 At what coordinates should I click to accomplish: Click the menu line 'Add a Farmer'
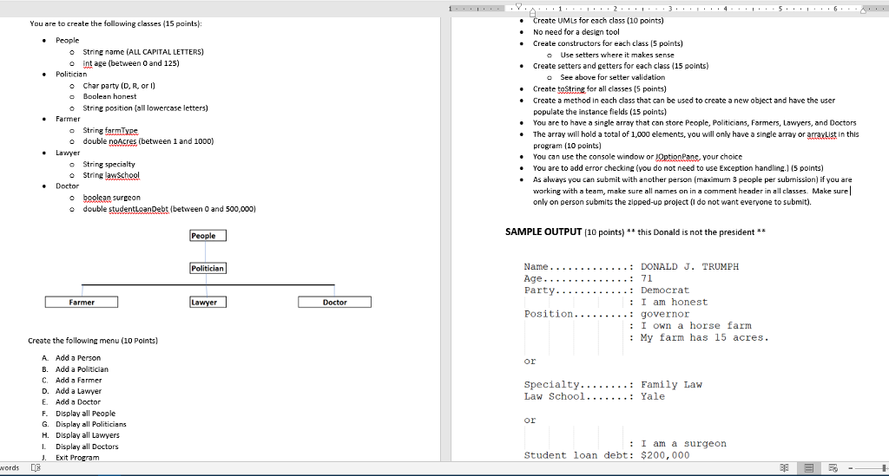(79, 381)
